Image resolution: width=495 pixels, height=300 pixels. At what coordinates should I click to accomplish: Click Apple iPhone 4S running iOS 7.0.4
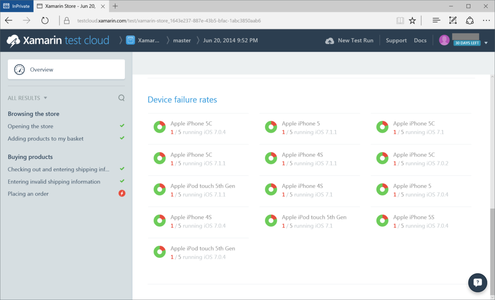pyautogui.click(x=198, y=221)
